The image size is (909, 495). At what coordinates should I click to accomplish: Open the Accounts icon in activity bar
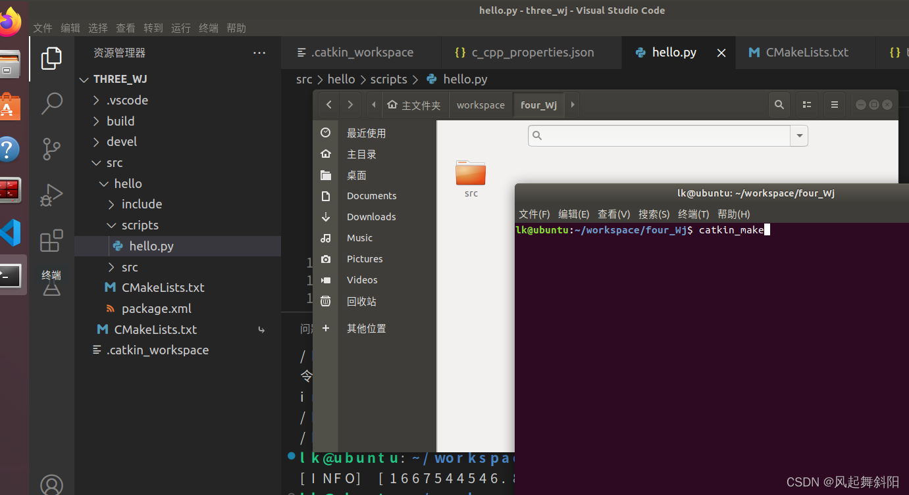(51, 485)
